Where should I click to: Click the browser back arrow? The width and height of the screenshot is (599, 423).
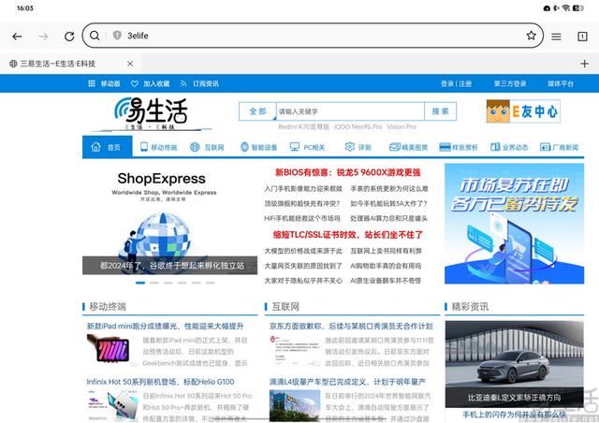(x=17, y=36)
